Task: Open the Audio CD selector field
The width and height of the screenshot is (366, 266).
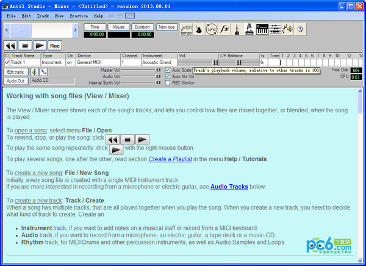Action: pos(52,81)
